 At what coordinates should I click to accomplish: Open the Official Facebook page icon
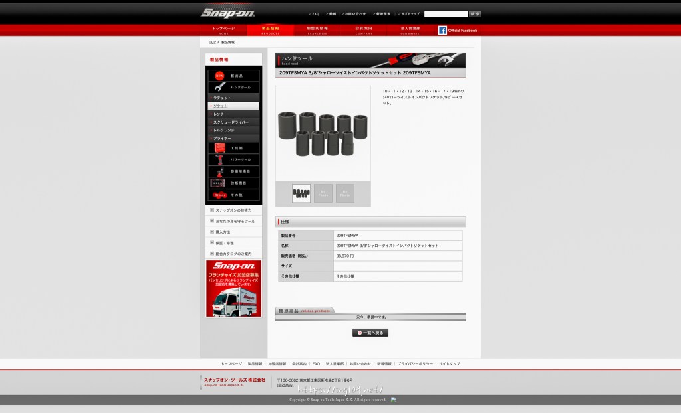click(x=442, y=30)
